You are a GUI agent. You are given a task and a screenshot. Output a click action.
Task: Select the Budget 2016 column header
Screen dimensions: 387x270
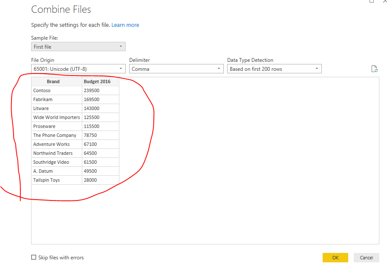pos(101,81)
